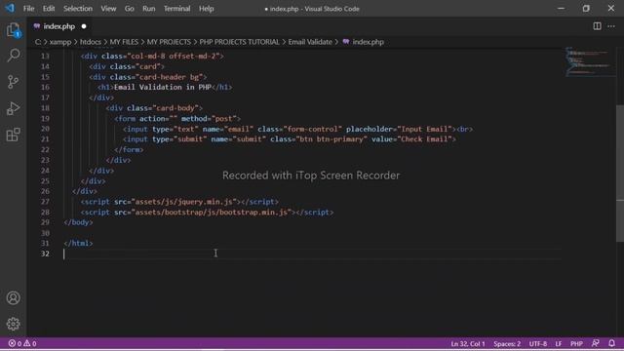Click errors and warnings count in status bar
Screen dimensions: 624x351
pyautogui.click(x=22, y=343)
